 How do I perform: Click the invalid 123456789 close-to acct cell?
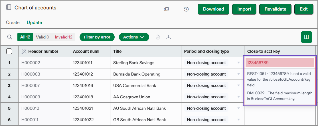click(x=279, y=63)
